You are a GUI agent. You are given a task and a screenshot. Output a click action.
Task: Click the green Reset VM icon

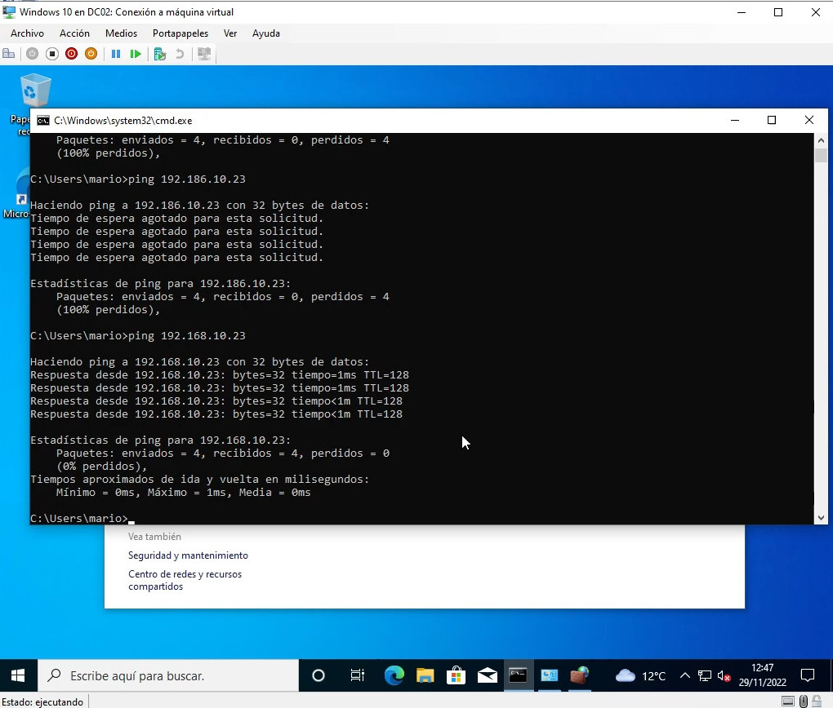[136, 54]
